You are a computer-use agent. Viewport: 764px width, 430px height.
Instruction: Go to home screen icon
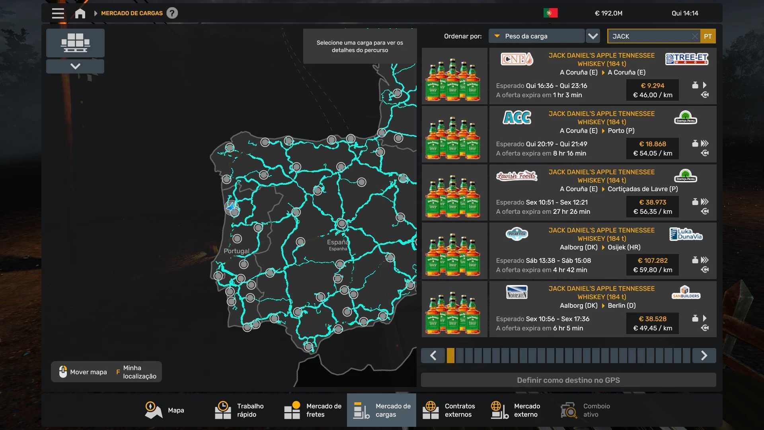tap(80, 13)
